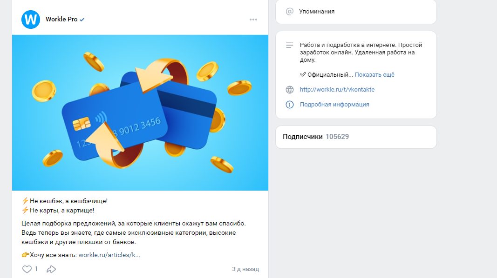Click the like count number
This screenshot has height=278, width=497.
coord(36,269)
